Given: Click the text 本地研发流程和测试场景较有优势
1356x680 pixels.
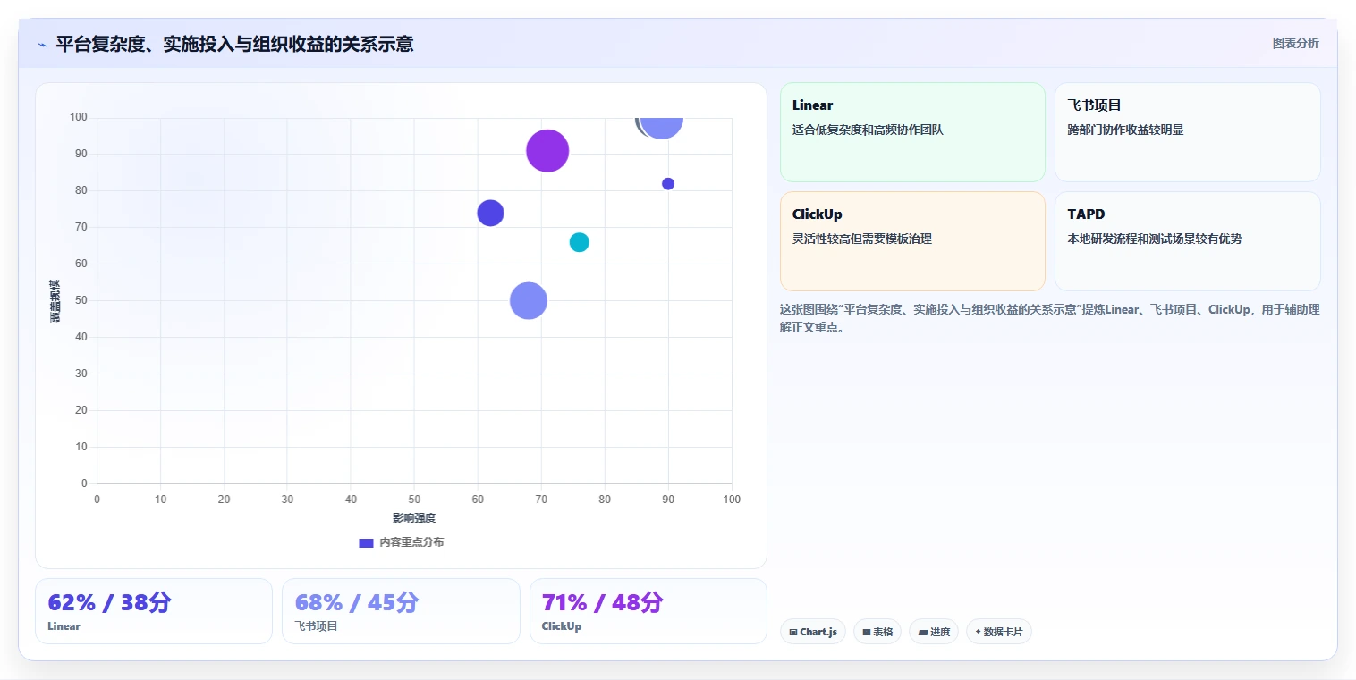Looking at the screenshot, I should 1155,239.
